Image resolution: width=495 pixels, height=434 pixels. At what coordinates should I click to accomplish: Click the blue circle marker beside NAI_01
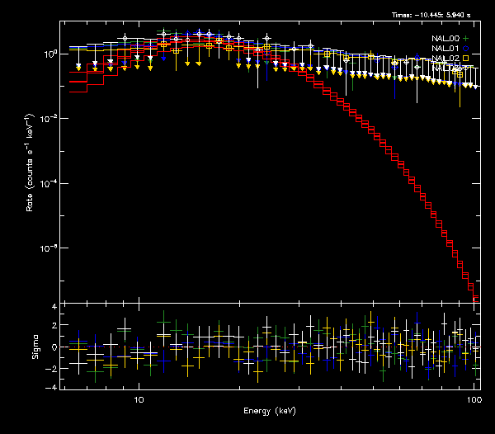click(464, 47)
